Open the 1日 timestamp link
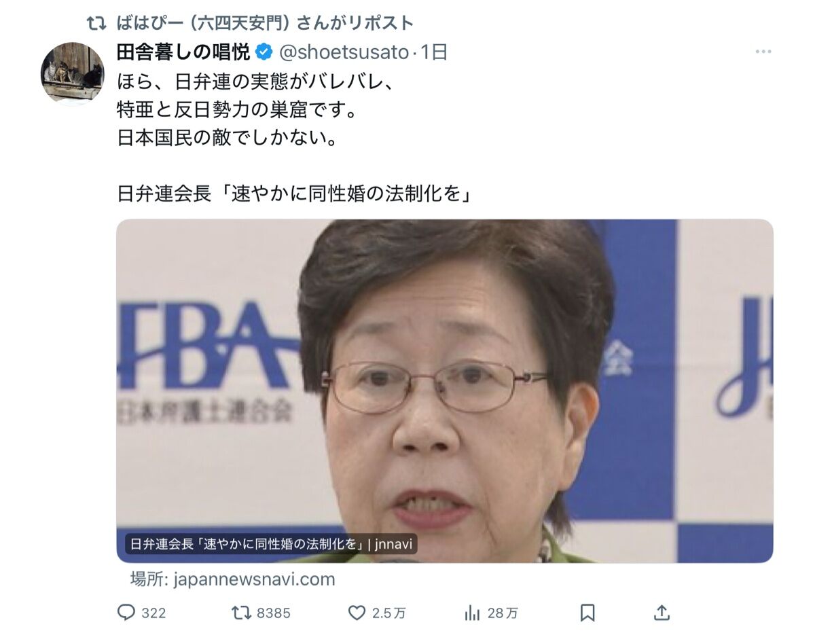 pyautogui.click(x=434, y=52)
